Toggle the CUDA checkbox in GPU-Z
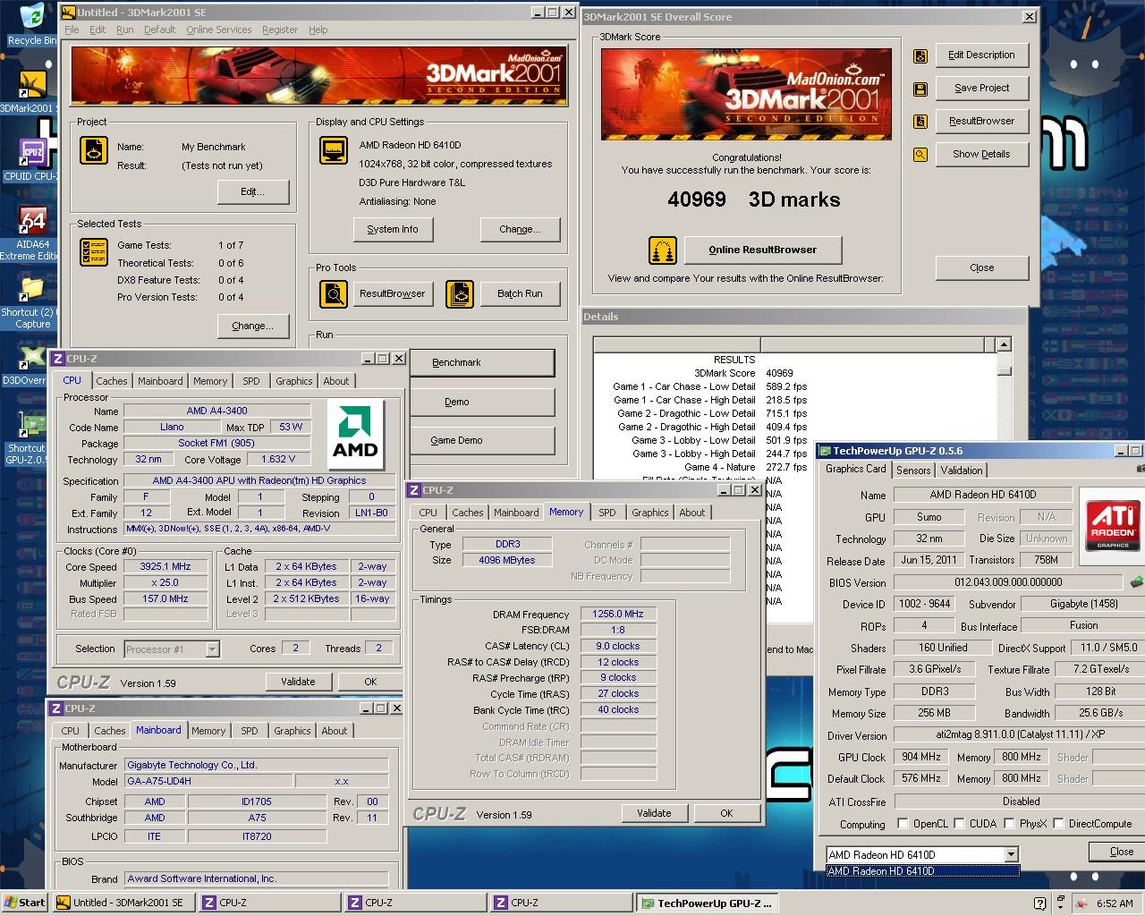1145x916 pixels. pos(959,824)
